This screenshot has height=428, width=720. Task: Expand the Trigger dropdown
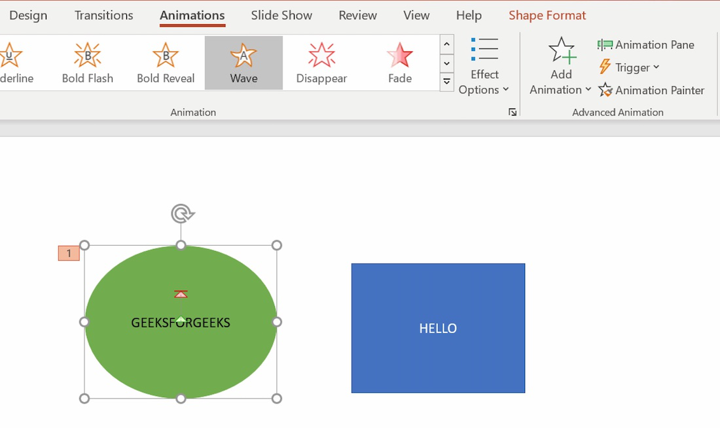(x=629, y=67)
